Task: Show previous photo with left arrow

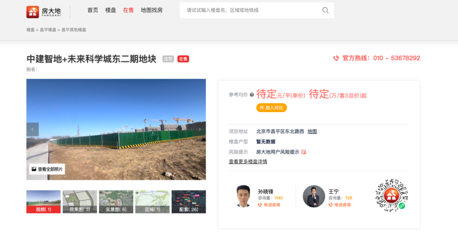Action: 32,129
